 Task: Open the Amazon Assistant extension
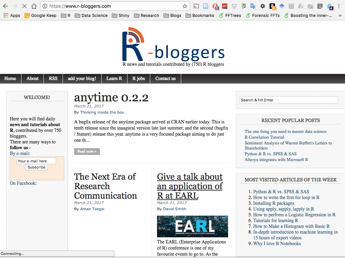coord(272,6)
